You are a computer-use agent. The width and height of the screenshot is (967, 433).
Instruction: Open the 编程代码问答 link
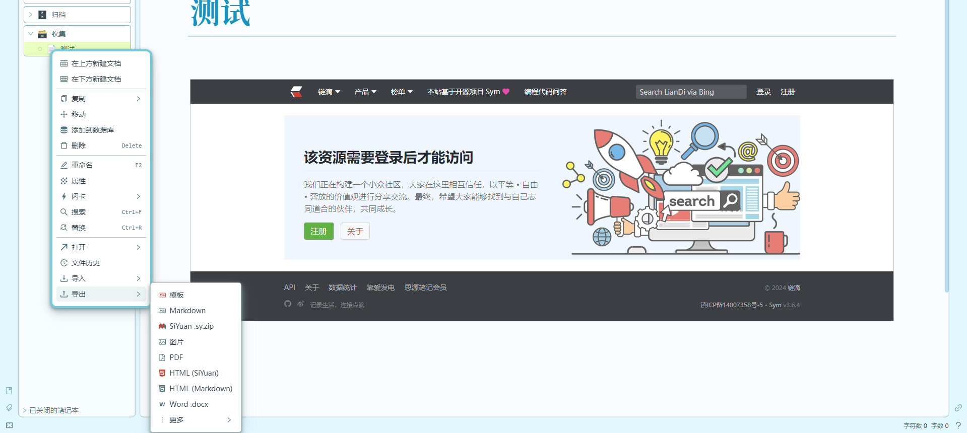coord(545,92)
